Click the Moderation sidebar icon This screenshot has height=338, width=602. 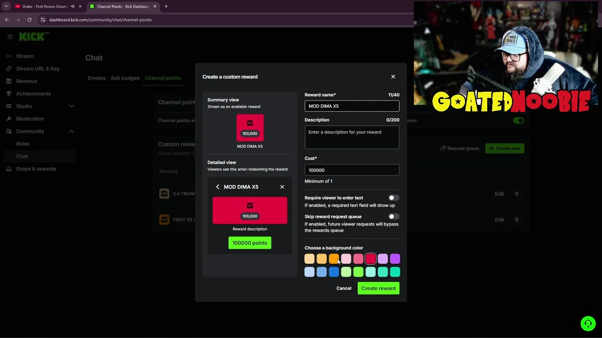(8, 119)
